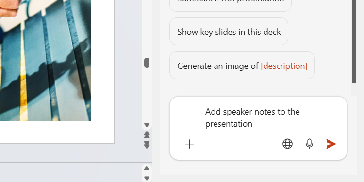Click the white slide margin beside the photo
The height and width of the screenshot is (182, 364).
[x=102, y=69]
